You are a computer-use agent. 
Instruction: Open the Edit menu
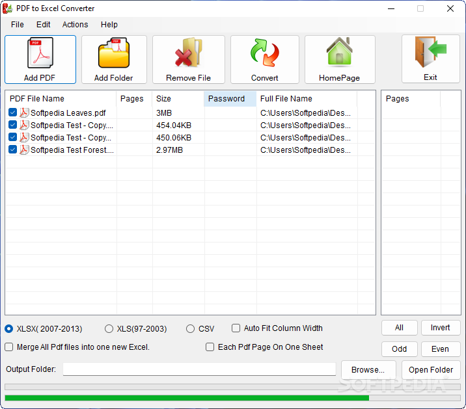click(44, 24)
